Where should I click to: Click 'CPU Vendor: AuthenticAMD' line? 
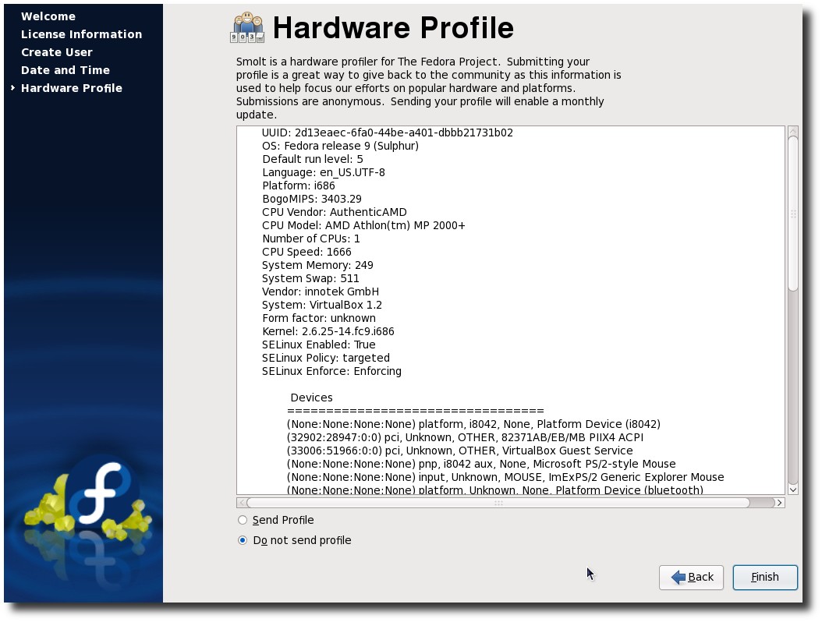(335, 212)
